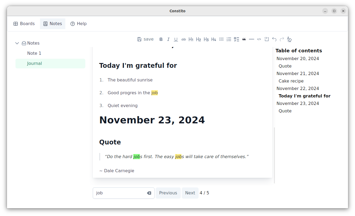
Task: Open the Help tab
Action: [x=78, y=24]
